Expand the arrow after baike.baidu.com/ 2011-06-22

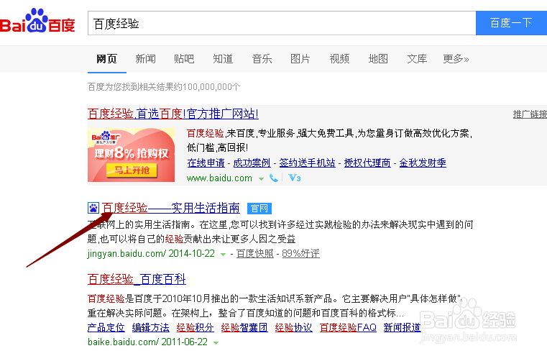[216, 343]
